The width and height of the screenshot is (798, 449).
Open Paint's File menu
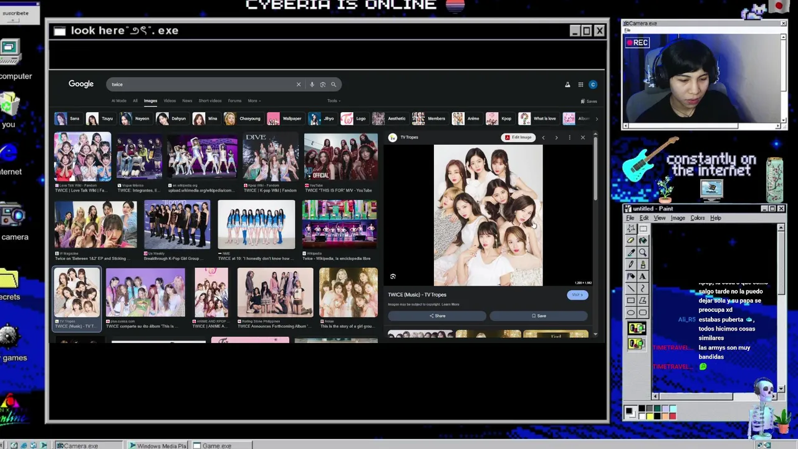click(630, 218)
